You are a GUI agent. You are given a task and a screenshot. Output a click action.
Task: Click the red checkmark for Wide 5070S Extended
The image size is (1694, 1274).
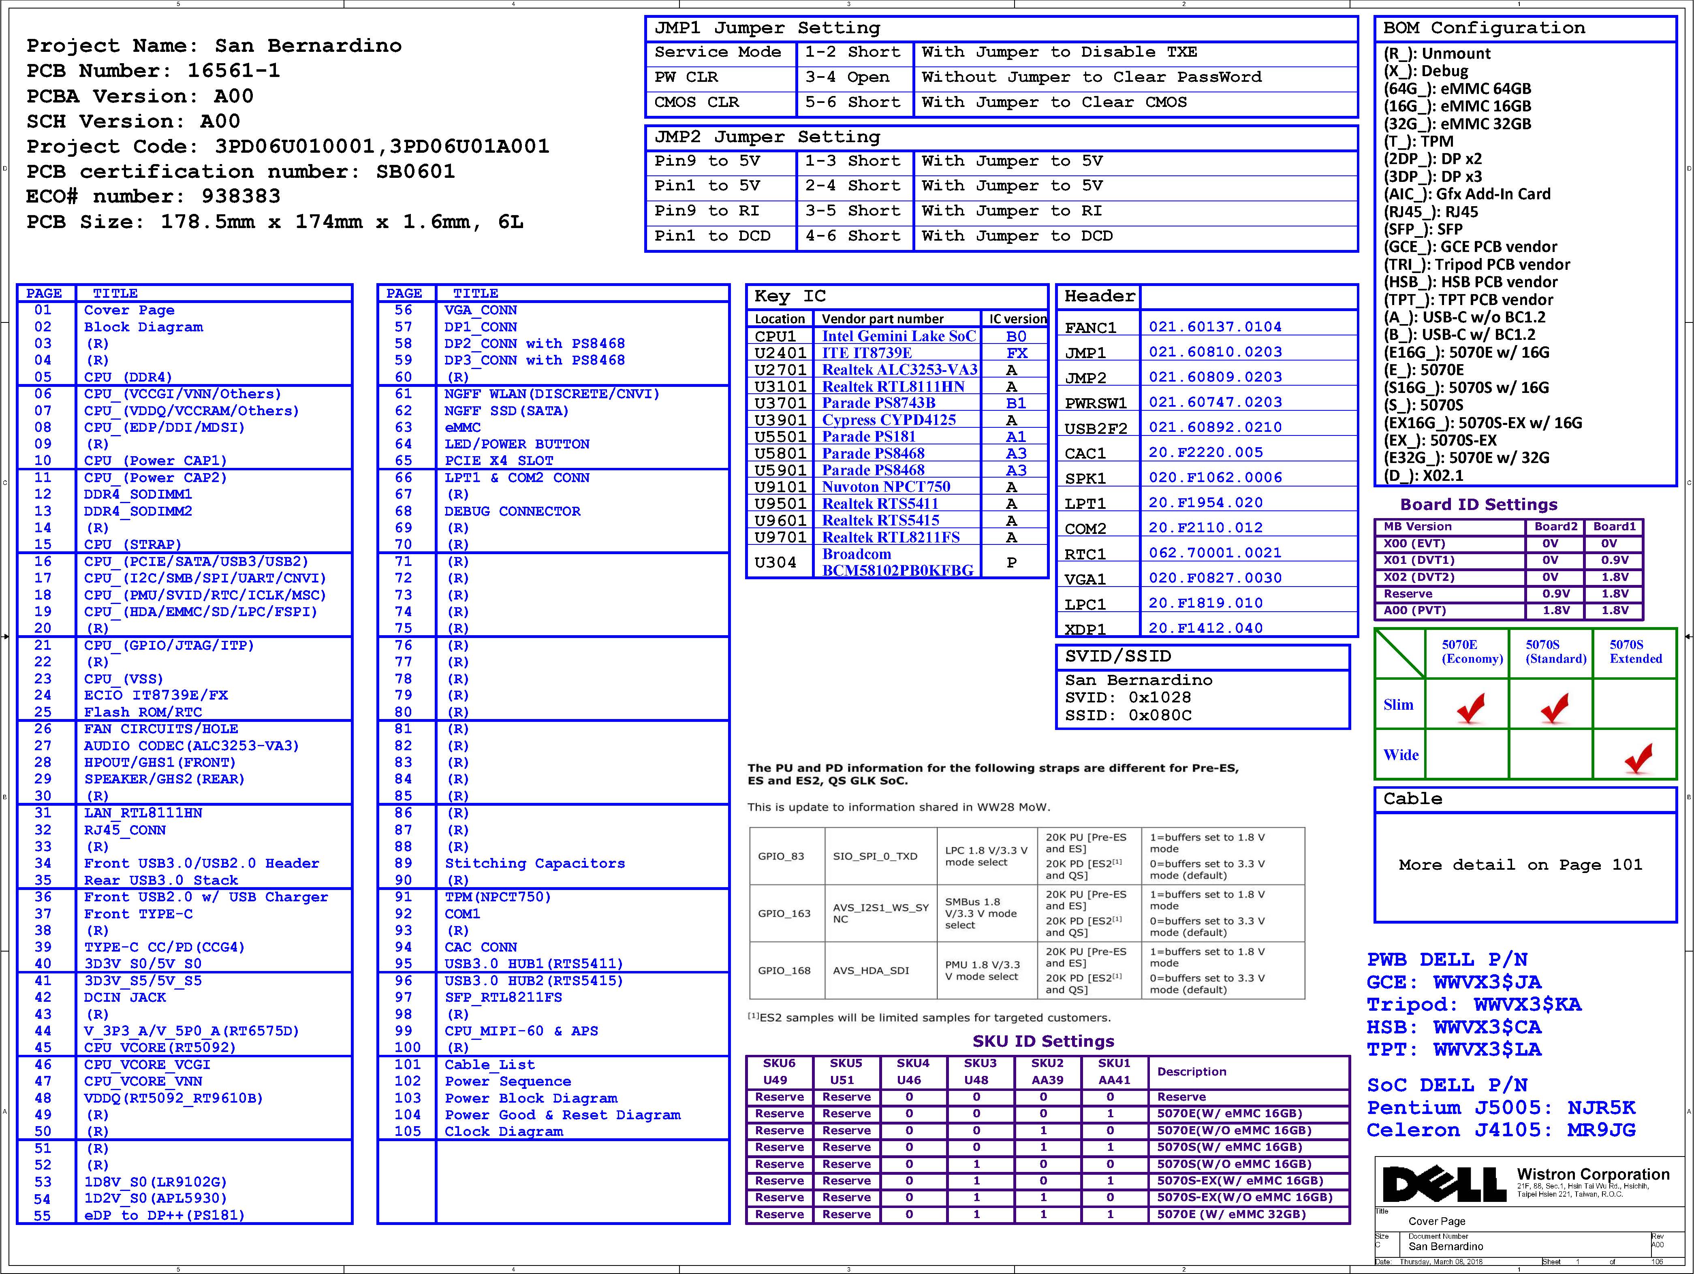tap(1638, 758)
